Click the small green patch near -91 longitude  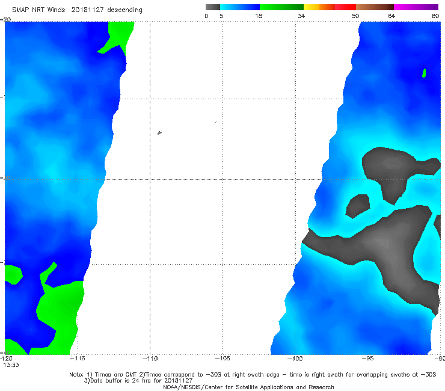click(424, 73)
